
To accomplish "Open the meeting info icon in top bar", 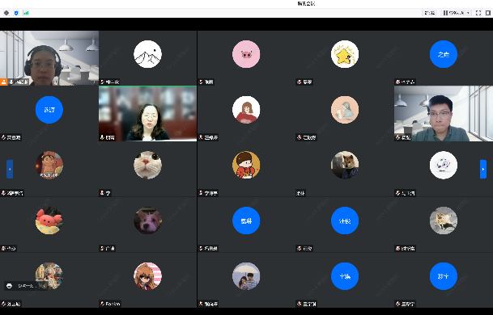I will (x=6, y=13).
